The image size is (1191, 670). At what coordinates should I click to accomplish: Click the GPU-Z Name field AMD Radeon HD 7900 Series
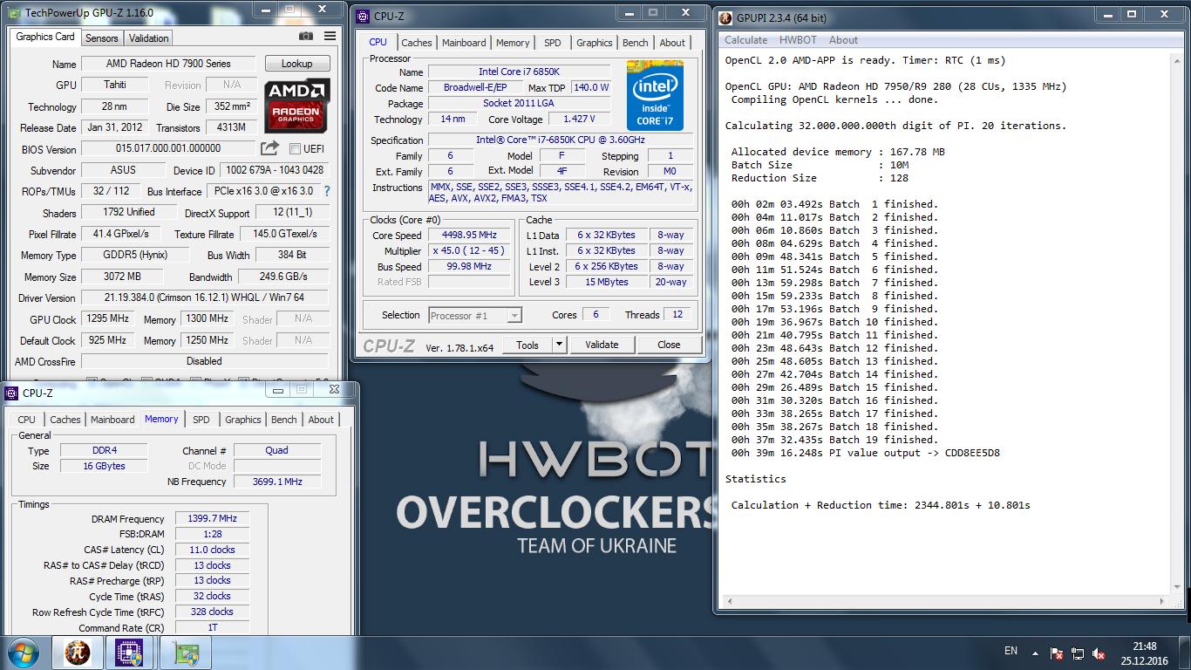(168, 64)
